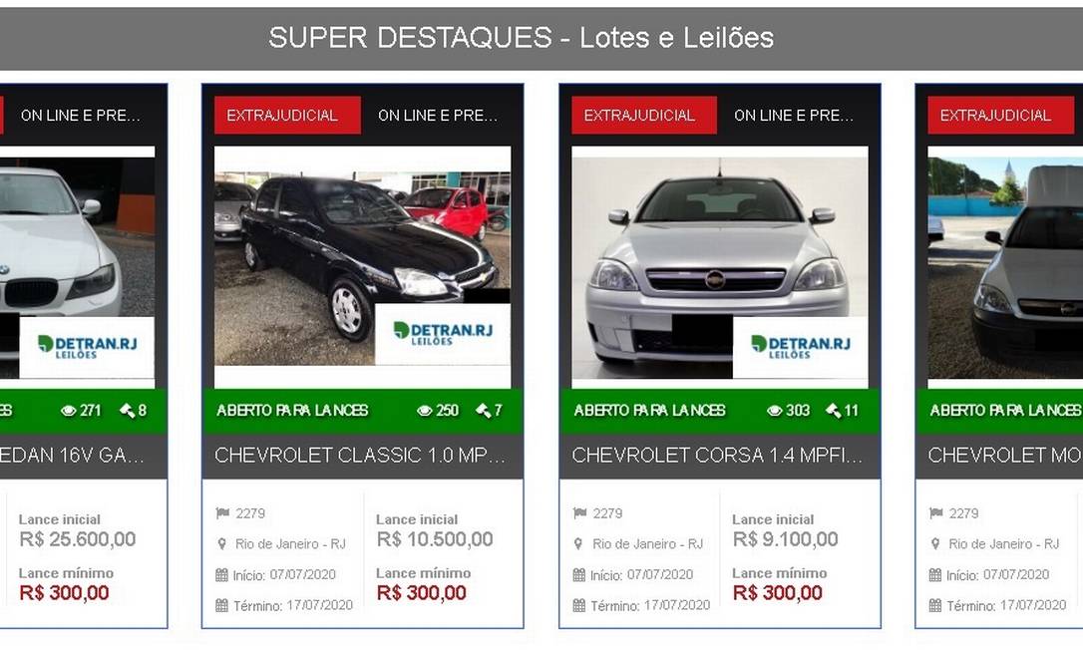Open the CHEVROLET CORSA 1.4 MPFI... title link
Screen dimensions: 1083x650
[717, 456]
